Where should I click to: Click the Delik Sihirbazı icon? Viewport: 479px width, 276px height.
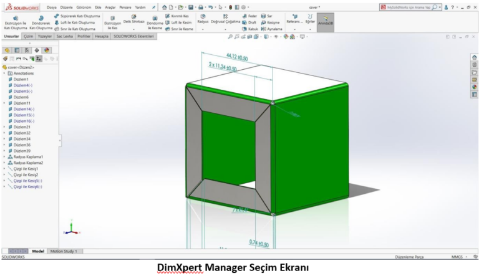tap(133, 21)
